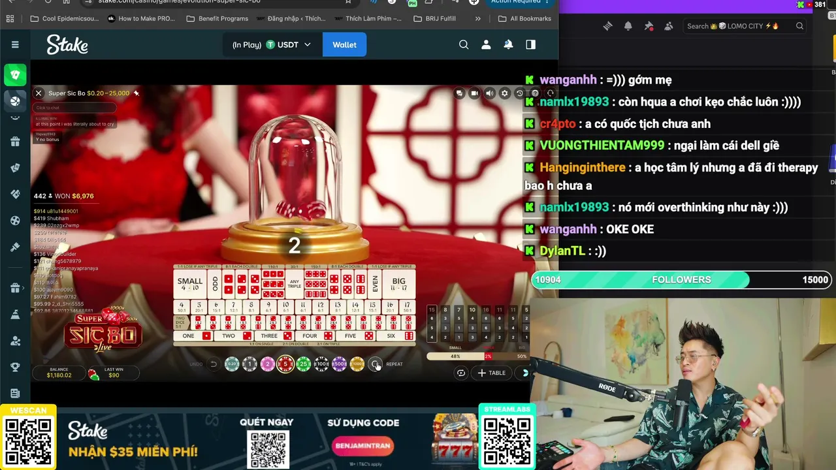Undo the last bet
This screenshot has height=470, width=836.
(213, 364)
